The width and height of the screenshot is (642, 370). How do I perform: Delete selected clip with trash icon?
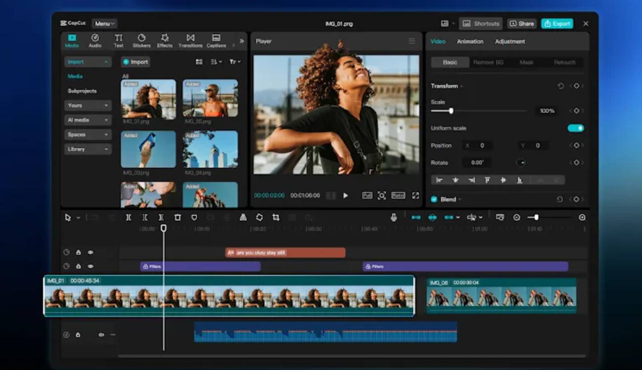178,217
